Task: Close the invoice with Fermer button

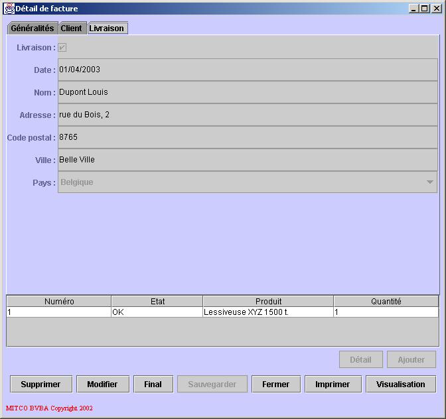Action: [276, 384]
